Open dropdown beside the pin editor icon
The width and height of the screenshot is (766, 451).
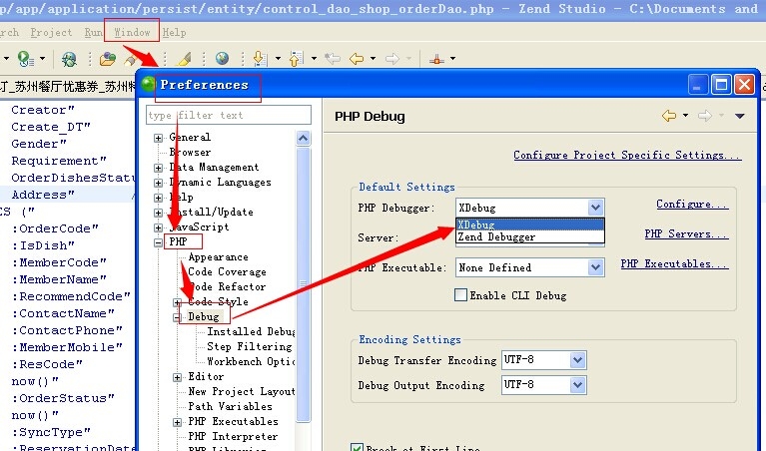coord(452,59)
